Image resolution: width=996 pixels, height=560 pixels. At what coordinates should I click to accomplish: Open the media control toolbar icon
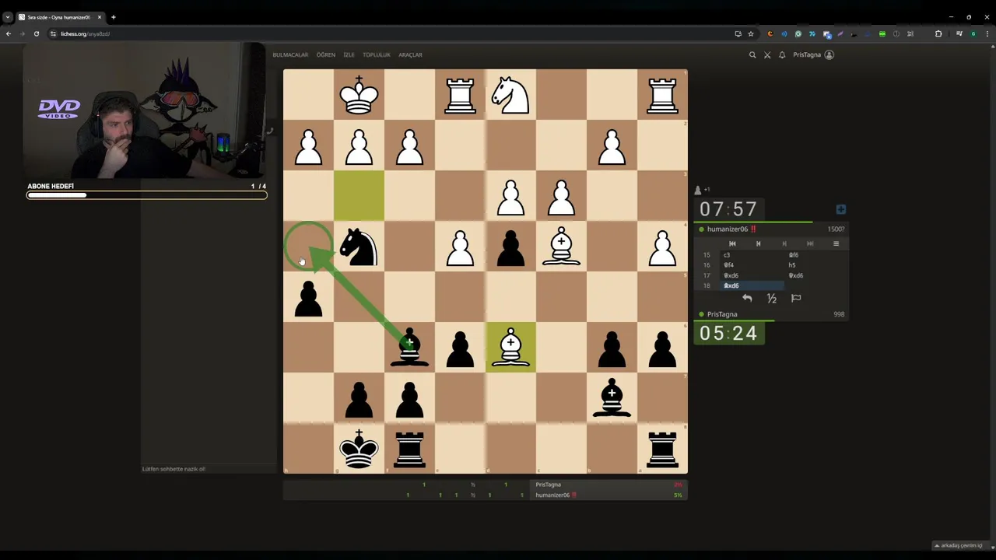(x=959, y=33)
